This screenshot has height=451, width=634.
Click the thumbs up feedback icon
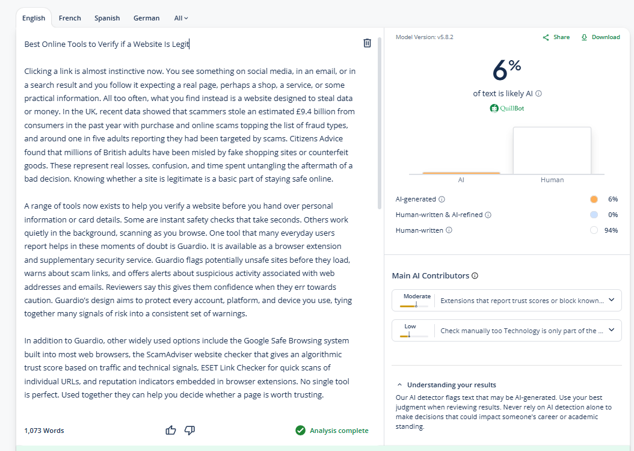(171, 430)
